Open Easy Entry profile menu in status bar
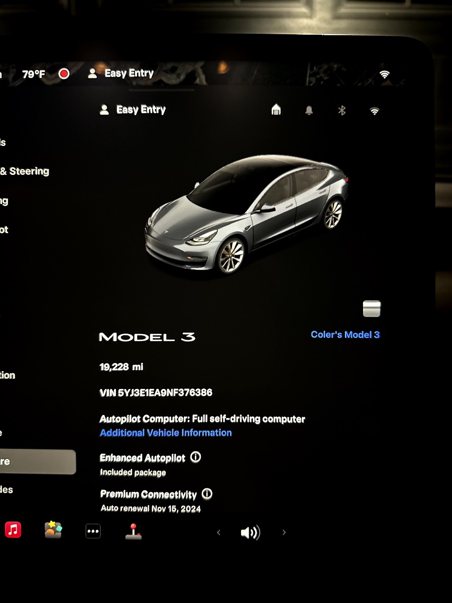452x603 pixels. click(121, 73)
